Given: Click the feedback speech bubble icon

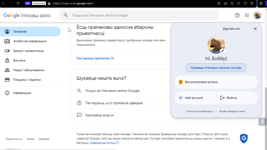Looking at the screenshot, I should tap(79, 115).
